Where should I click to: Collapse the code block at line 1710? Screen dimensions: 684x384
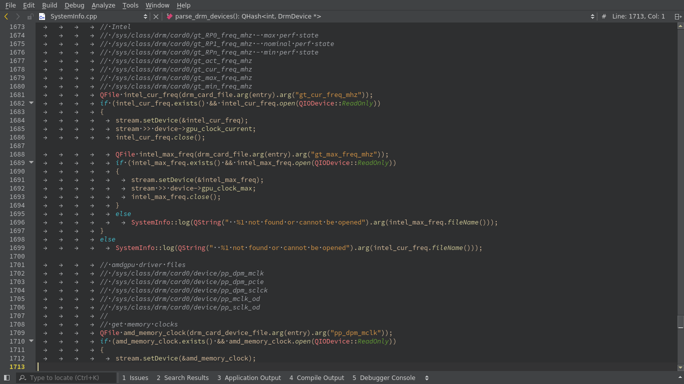(x=31, y=341)
